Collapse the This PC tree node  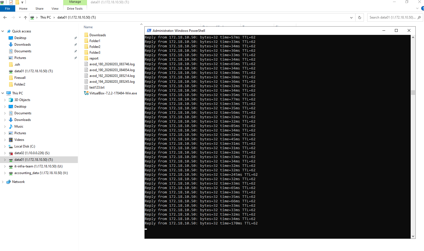click(x=3, y=93)
